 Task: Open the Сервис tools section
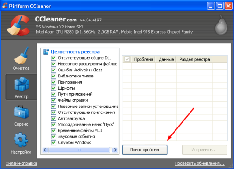(21, 115)
